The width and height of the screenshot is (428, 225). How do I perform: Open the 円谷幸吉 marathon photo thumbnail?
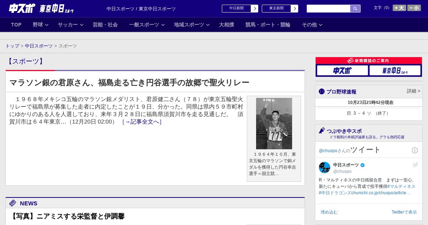coord(274,124)
